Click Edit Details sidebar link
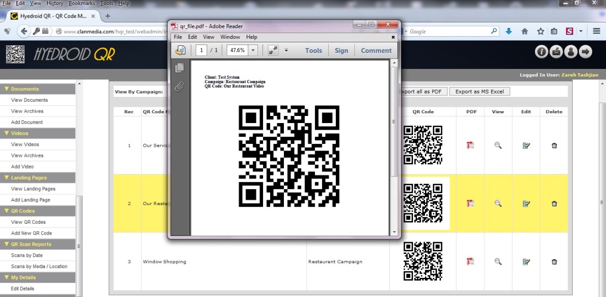Screen dimensions: 606x297 [x=22, y=288]
